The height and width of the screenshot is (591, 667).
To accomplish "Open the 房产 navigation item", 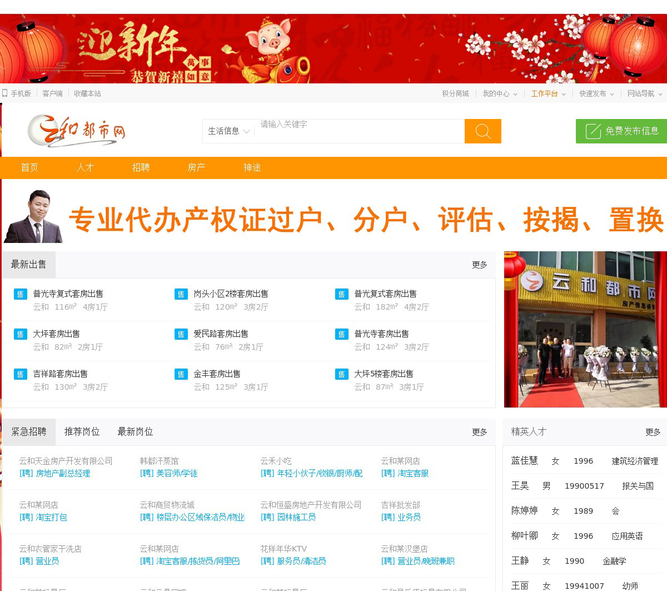I will (196, 167).
